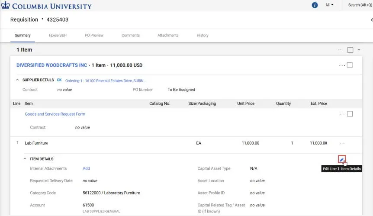This screenshot has height=216, width=373.
Task: Switch to the Summary tab
Action: tap(23, 35)
